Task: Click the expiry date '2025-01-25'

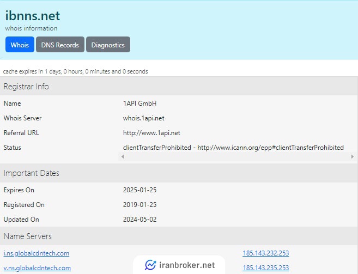Action: [x=139, y=190]
